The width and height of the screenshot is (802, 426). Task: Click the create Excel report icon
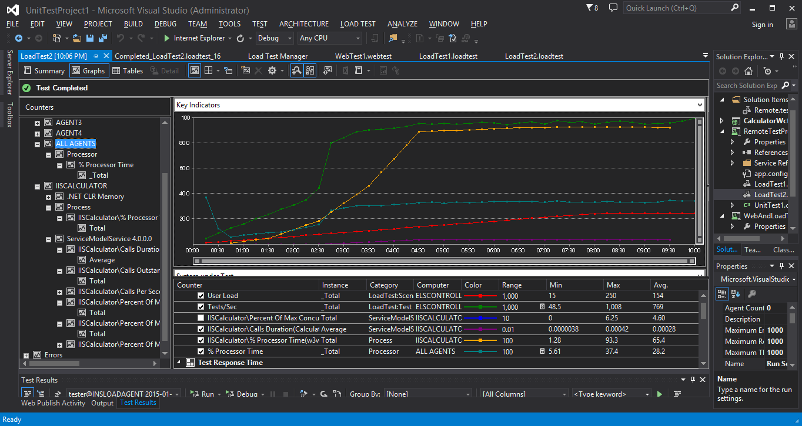coord(345,70)
